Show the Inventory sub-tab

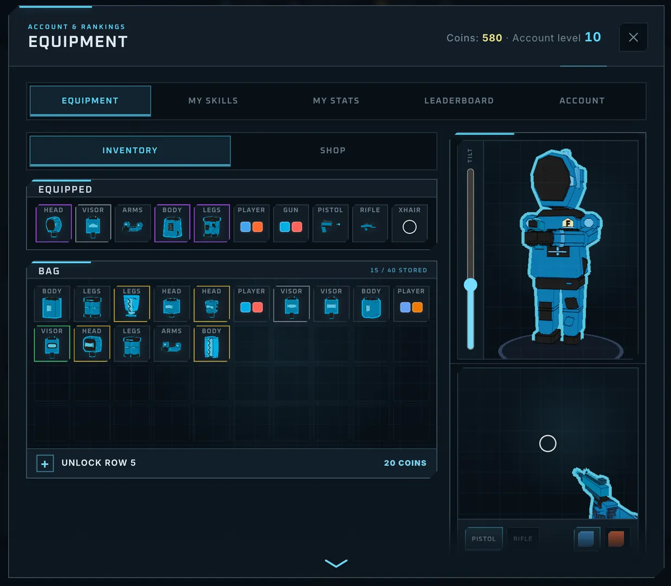[x=130, y=151]
